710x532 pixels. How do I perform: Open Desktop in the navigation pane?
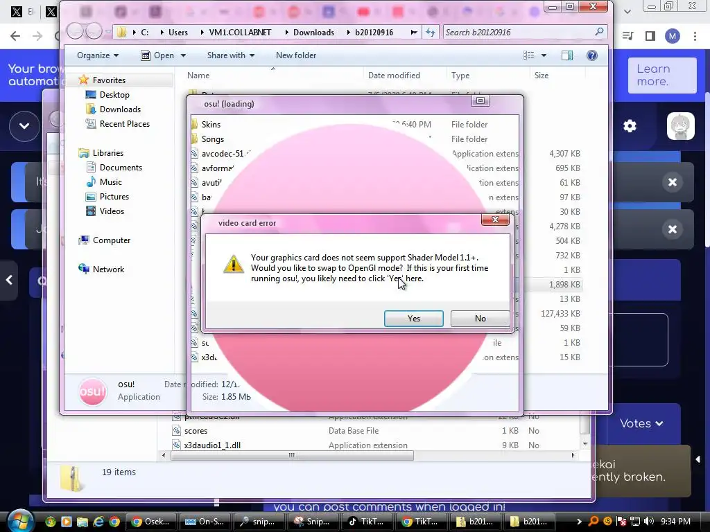114,94
